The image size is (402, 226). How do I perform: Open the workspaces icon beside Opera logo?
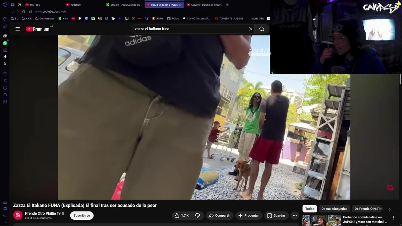[x=13, y=5]
